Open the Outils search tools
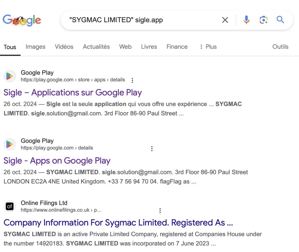 [x=280, y=47]
